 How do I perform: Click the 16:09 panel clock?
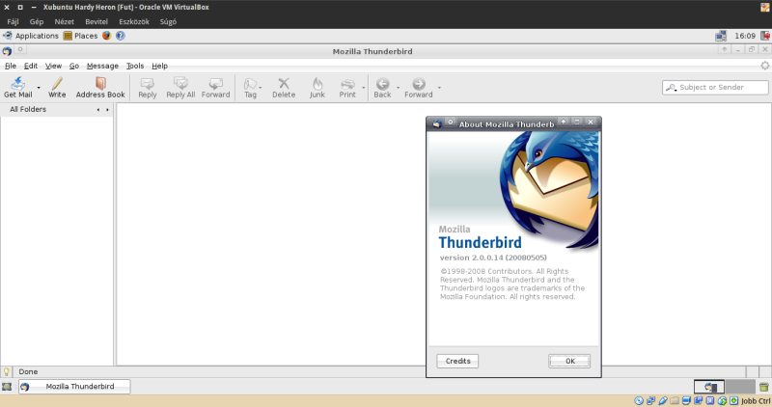pyautogui.click(x=745, y=36)
